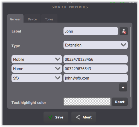
Task: Open the SfB number type dropdown
Action: [37, 78]
